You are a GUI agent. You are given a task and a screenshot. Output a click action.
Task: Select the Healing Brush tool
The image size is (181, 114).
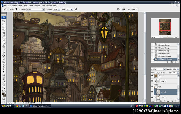(x=4, y=40)
